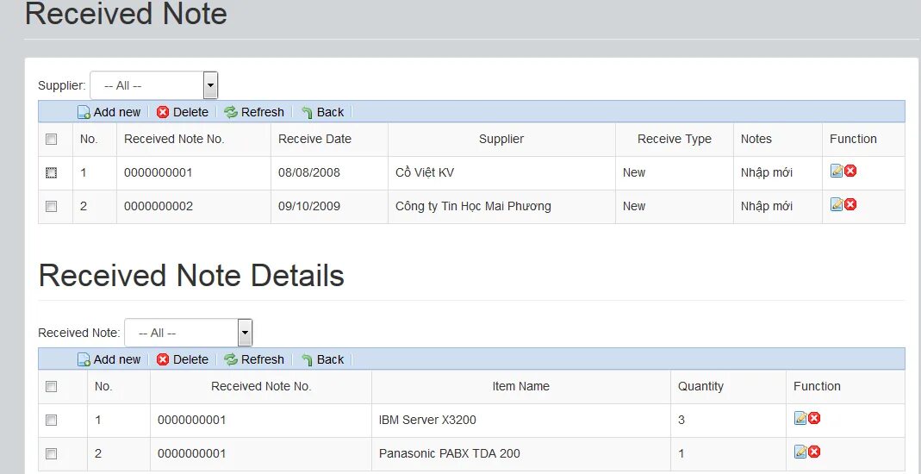Select all received notes with header checkbox

click(51, 140)
